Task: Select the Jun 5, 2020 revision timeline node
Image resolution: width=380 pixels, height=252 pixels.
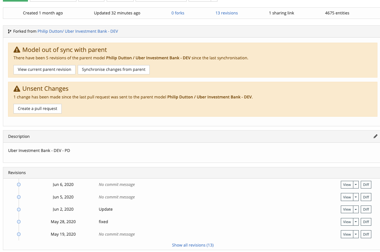Action: click(x=19, y=197)
